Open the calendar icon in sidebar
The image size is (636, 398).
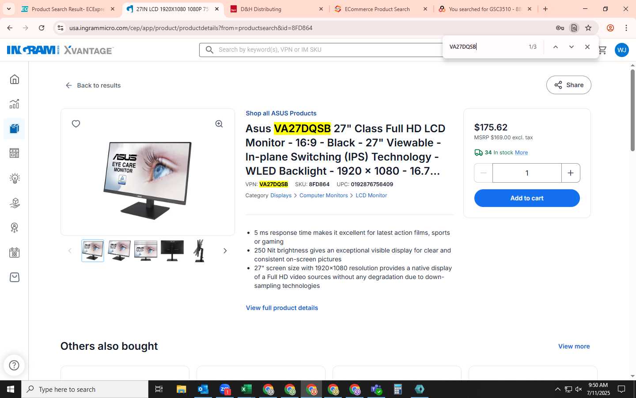(x=15, y=253)
